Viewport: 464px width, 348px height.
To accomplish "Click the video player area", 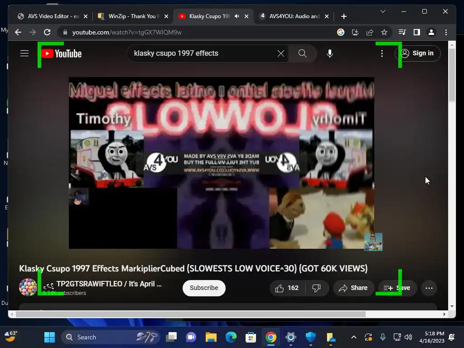I will click(x=221, y=163).
